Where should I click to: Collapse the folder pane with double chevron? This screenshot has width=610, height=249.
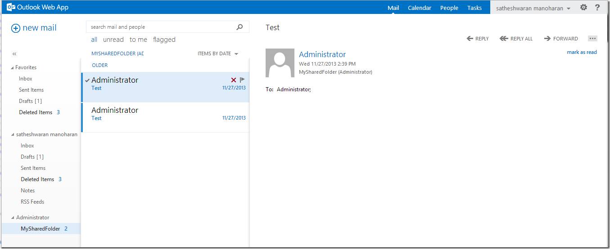(x=14, y=54)
